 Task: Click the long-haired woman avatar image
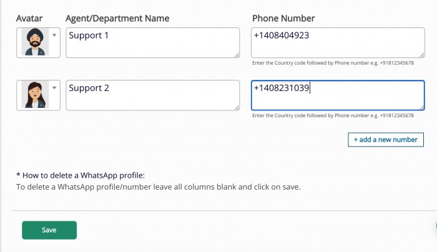[x=35, y=94]
